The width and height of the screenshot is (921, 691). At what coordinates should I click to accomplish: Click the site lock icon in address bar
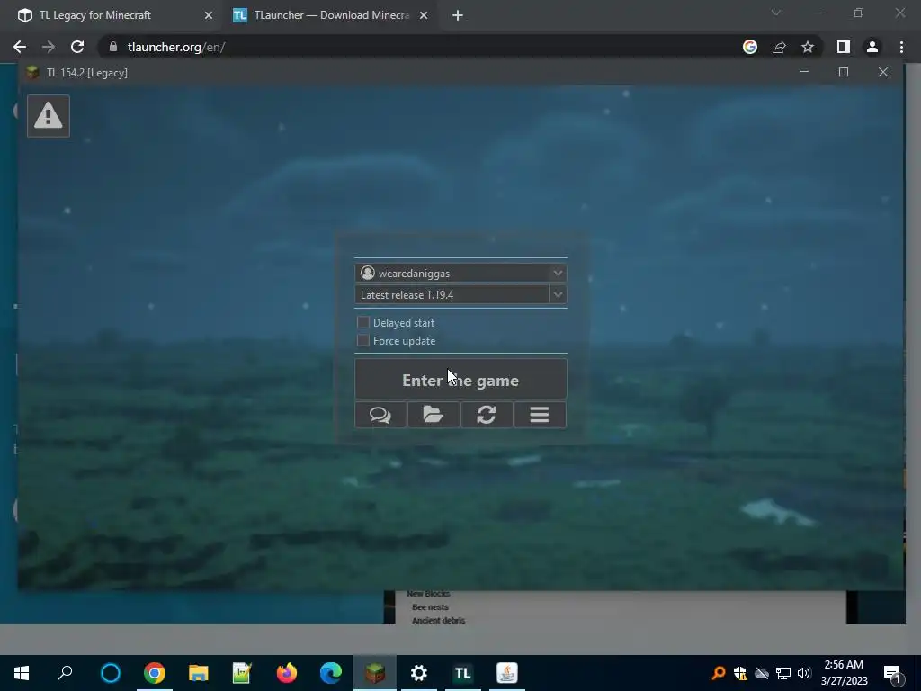pos(113,47)
